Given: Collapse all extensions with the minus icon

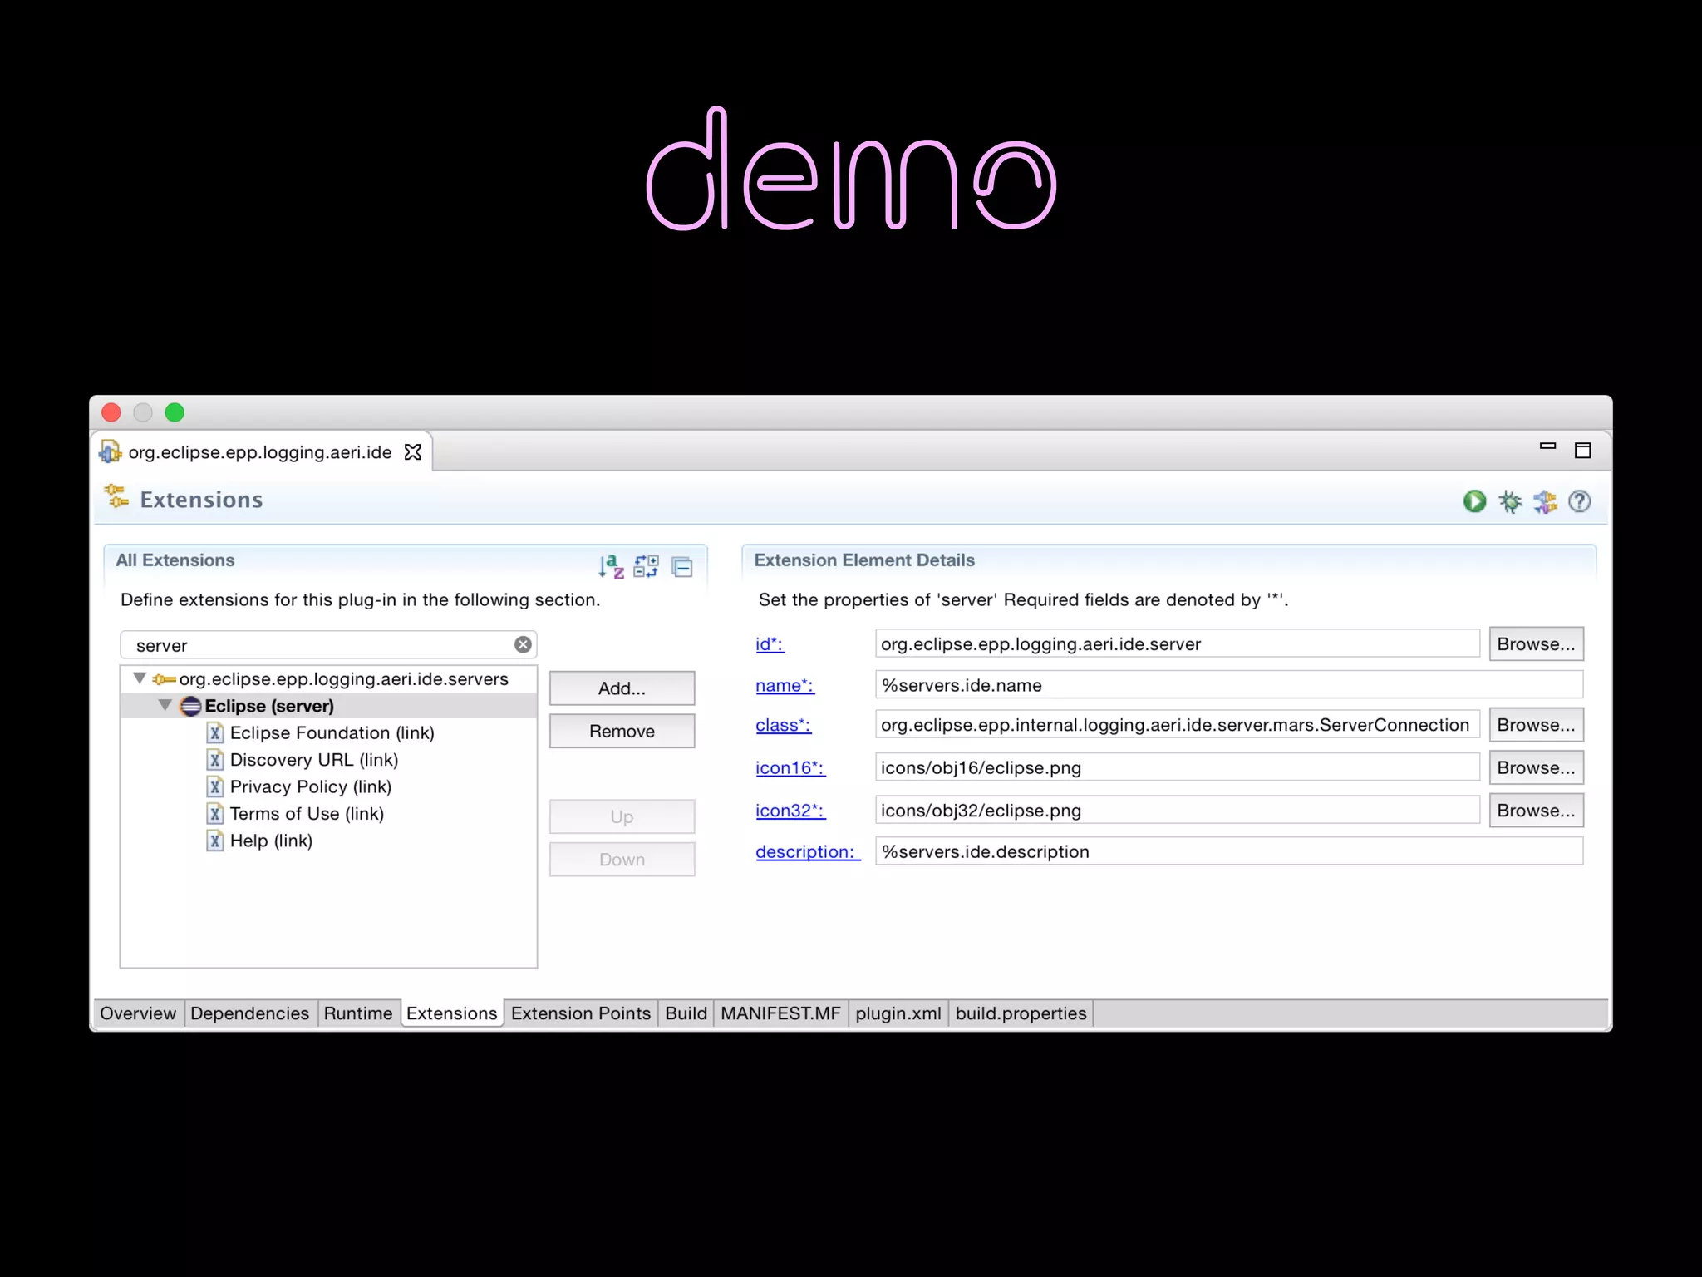Looking at the screenshot, I should point(682,567).
